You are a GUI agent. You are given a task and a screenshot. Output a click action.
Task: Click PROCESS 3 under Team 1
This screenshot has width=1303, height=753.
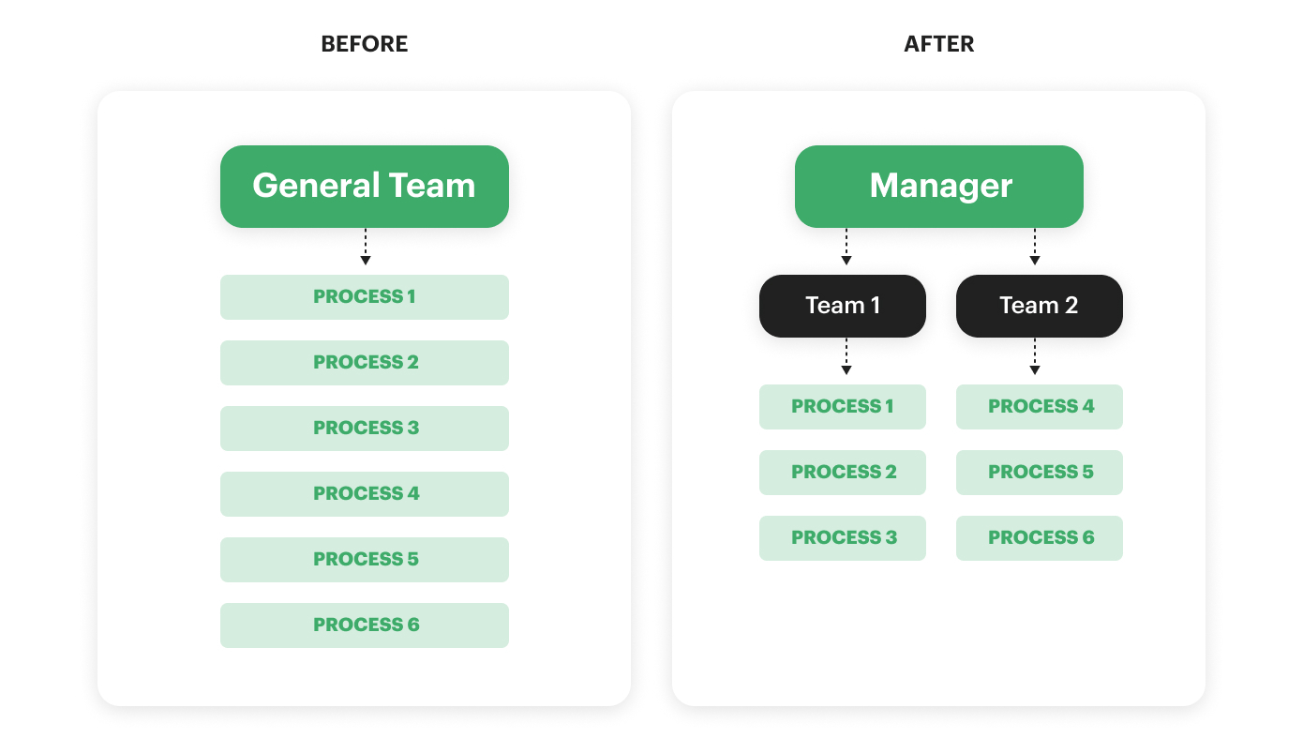point(842,538)
